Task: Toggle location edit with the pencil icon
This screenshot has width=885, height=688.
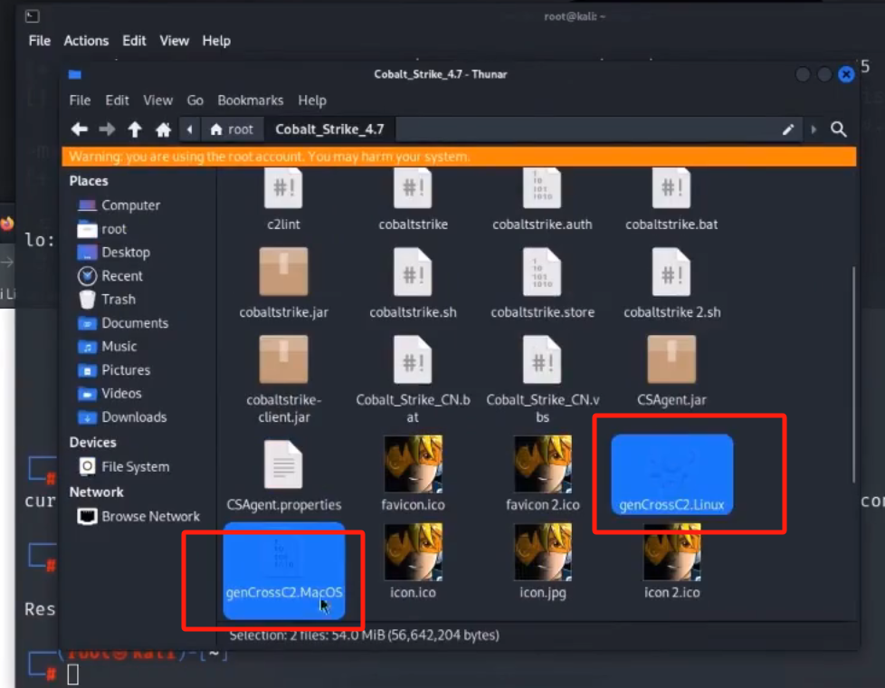Action: tap(788, 129)
